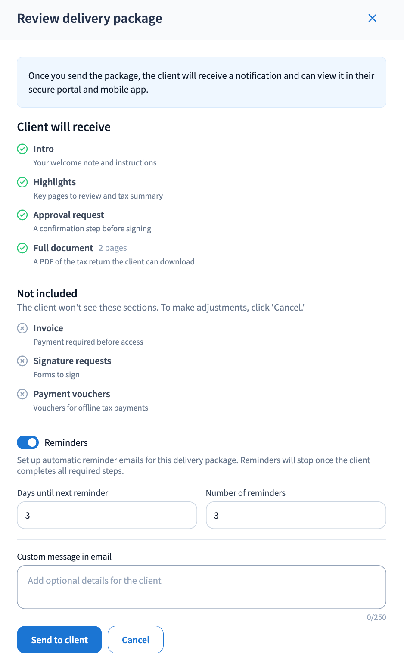The width and height of the screenshot is (404, 672).
Task: Click the checkmark icon for Full document
Action: pyautogui.click(x=22, y=248)
